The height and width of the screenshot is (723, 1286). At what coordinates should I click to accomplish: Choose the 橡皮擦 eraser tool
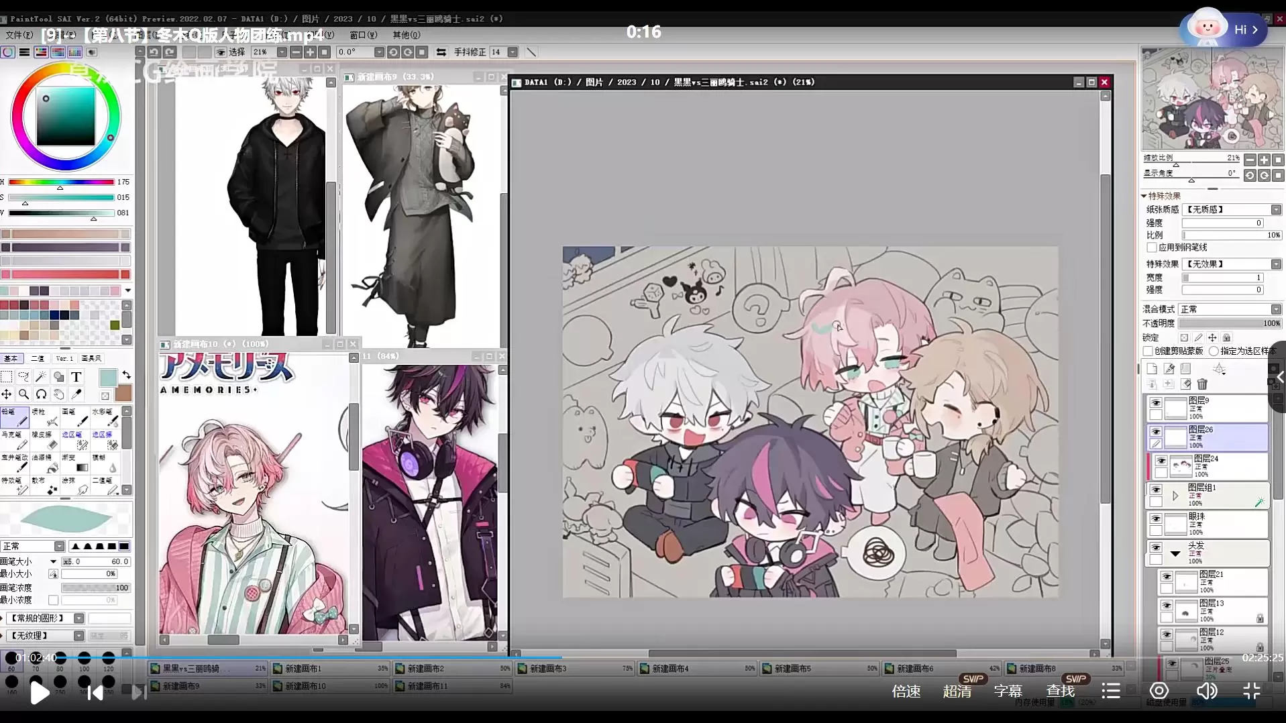(45, 440)
